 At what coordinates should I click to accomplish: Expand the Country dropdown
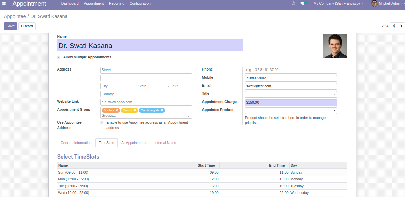[146, 94]
